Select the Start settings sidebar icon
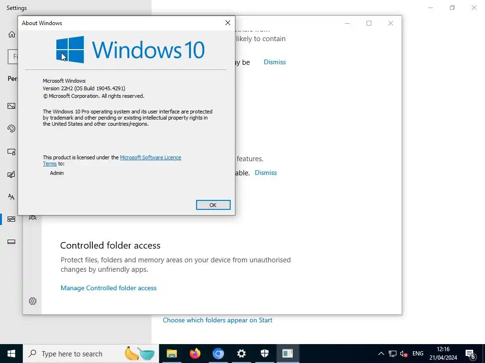Image resolution: width=485 pixels, height=363 pixels. (11, 219)
